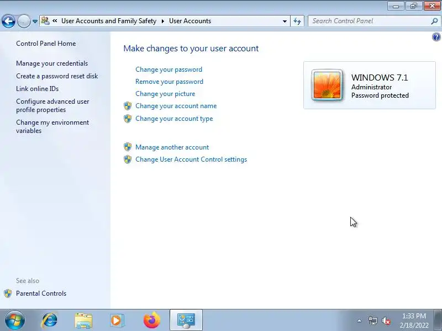Image resolution: width=442 pixels, height=331 pixels.
Task: Expand breadcrumb arrow after Family Safety
Action: (x=162, y=21)
